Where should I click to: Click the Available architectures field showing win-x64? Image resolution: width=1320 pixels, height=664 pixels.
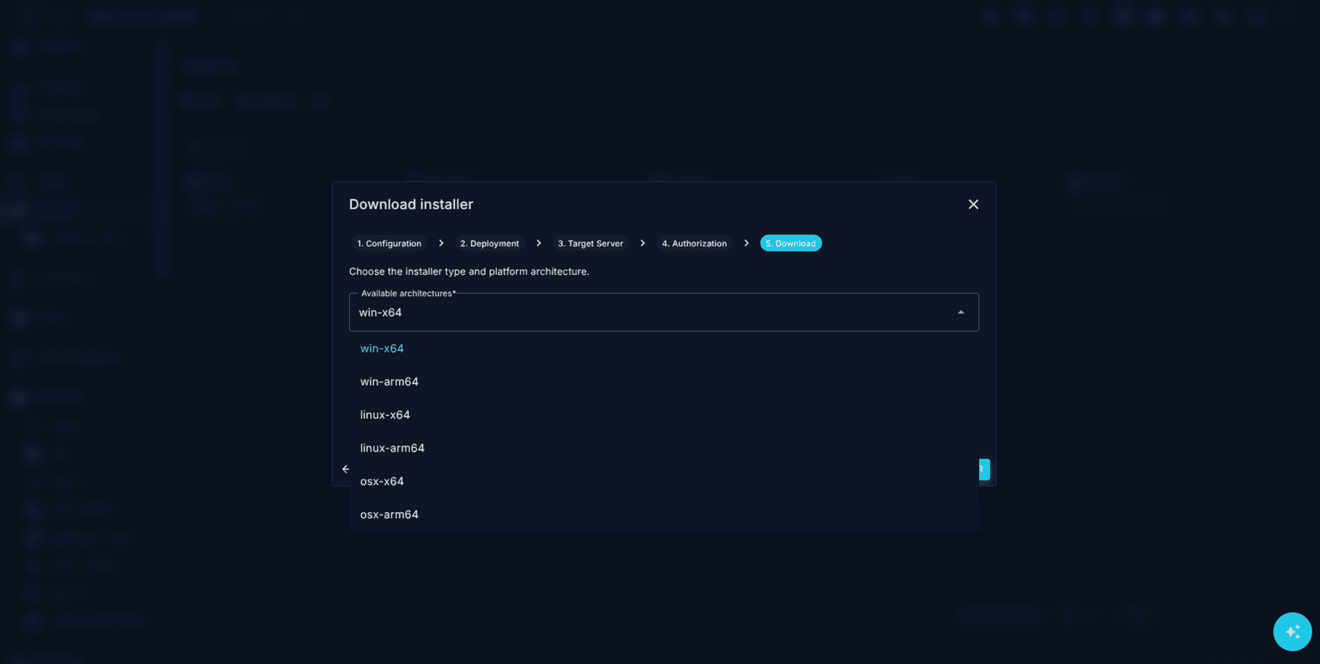click(x=664, y=312)
